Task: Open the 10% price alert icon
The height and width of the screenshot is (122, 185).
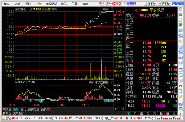Action: pos(180,86)
